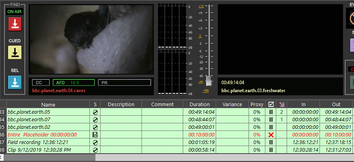This screenshot has width=354, height=162.
Task: Click the disc status icon for Clip 9/12/2019
Action: click(x=95, y=150)
